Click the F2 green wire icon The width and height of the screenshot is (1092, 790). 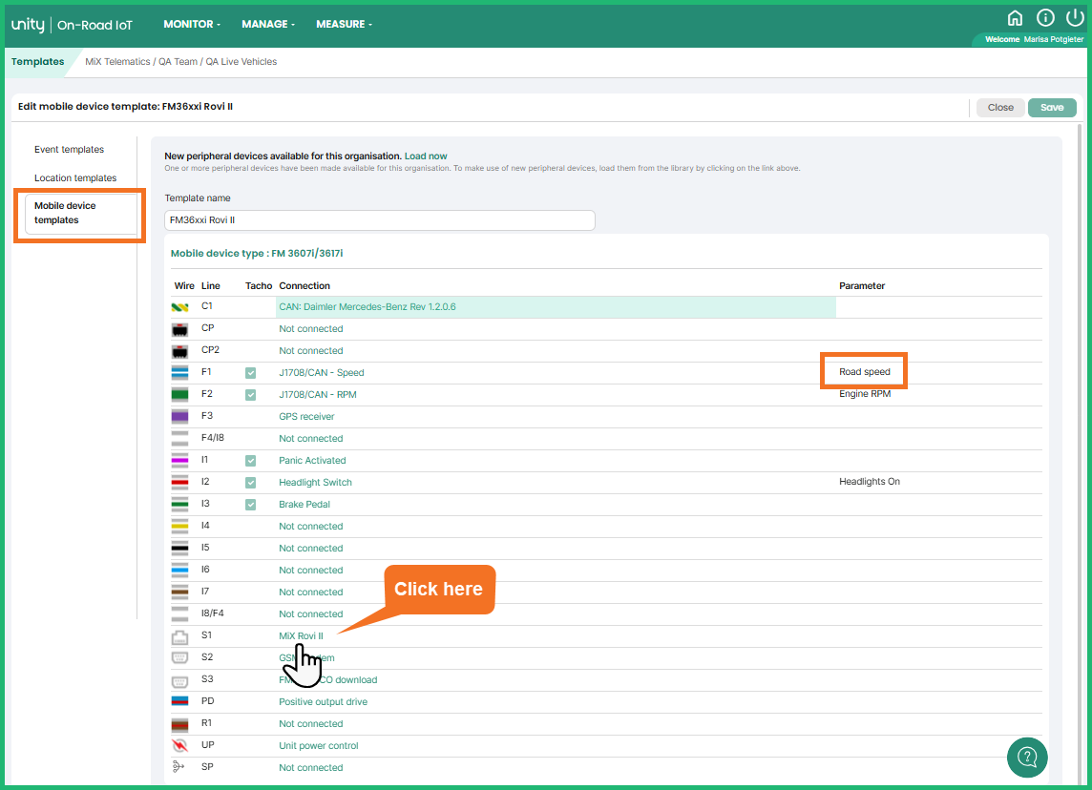tap(179, 395)
